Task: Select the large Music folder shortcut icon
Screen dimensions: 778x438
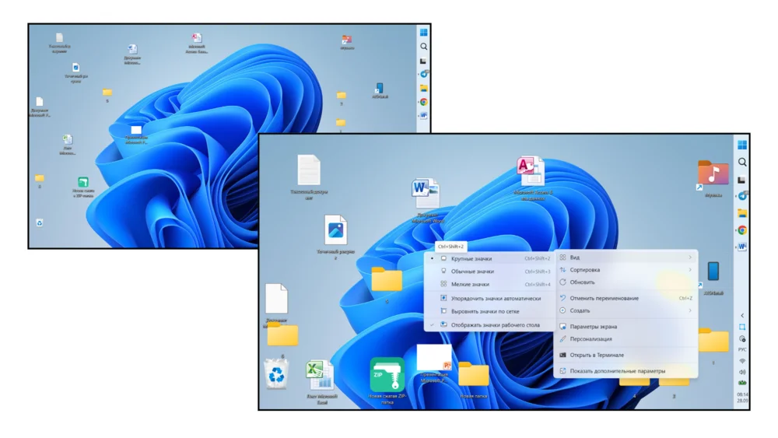Action: point(713,174)
